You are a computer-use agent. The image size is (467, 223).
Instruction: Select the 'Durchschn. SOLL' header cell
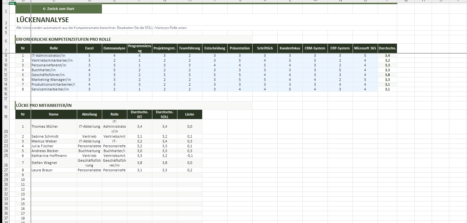(x=165, y=114)
